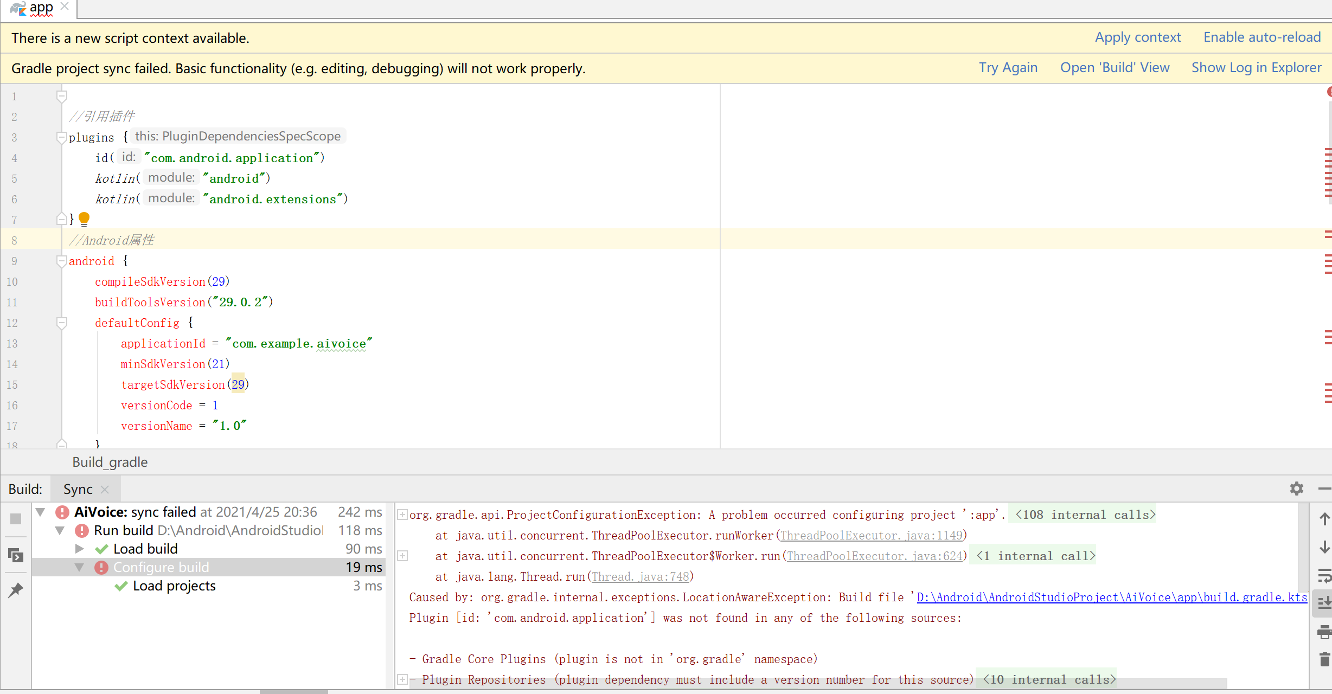
Task: Open 'Build' View link
Action: pyautogui.click(x=1115, y=68)
